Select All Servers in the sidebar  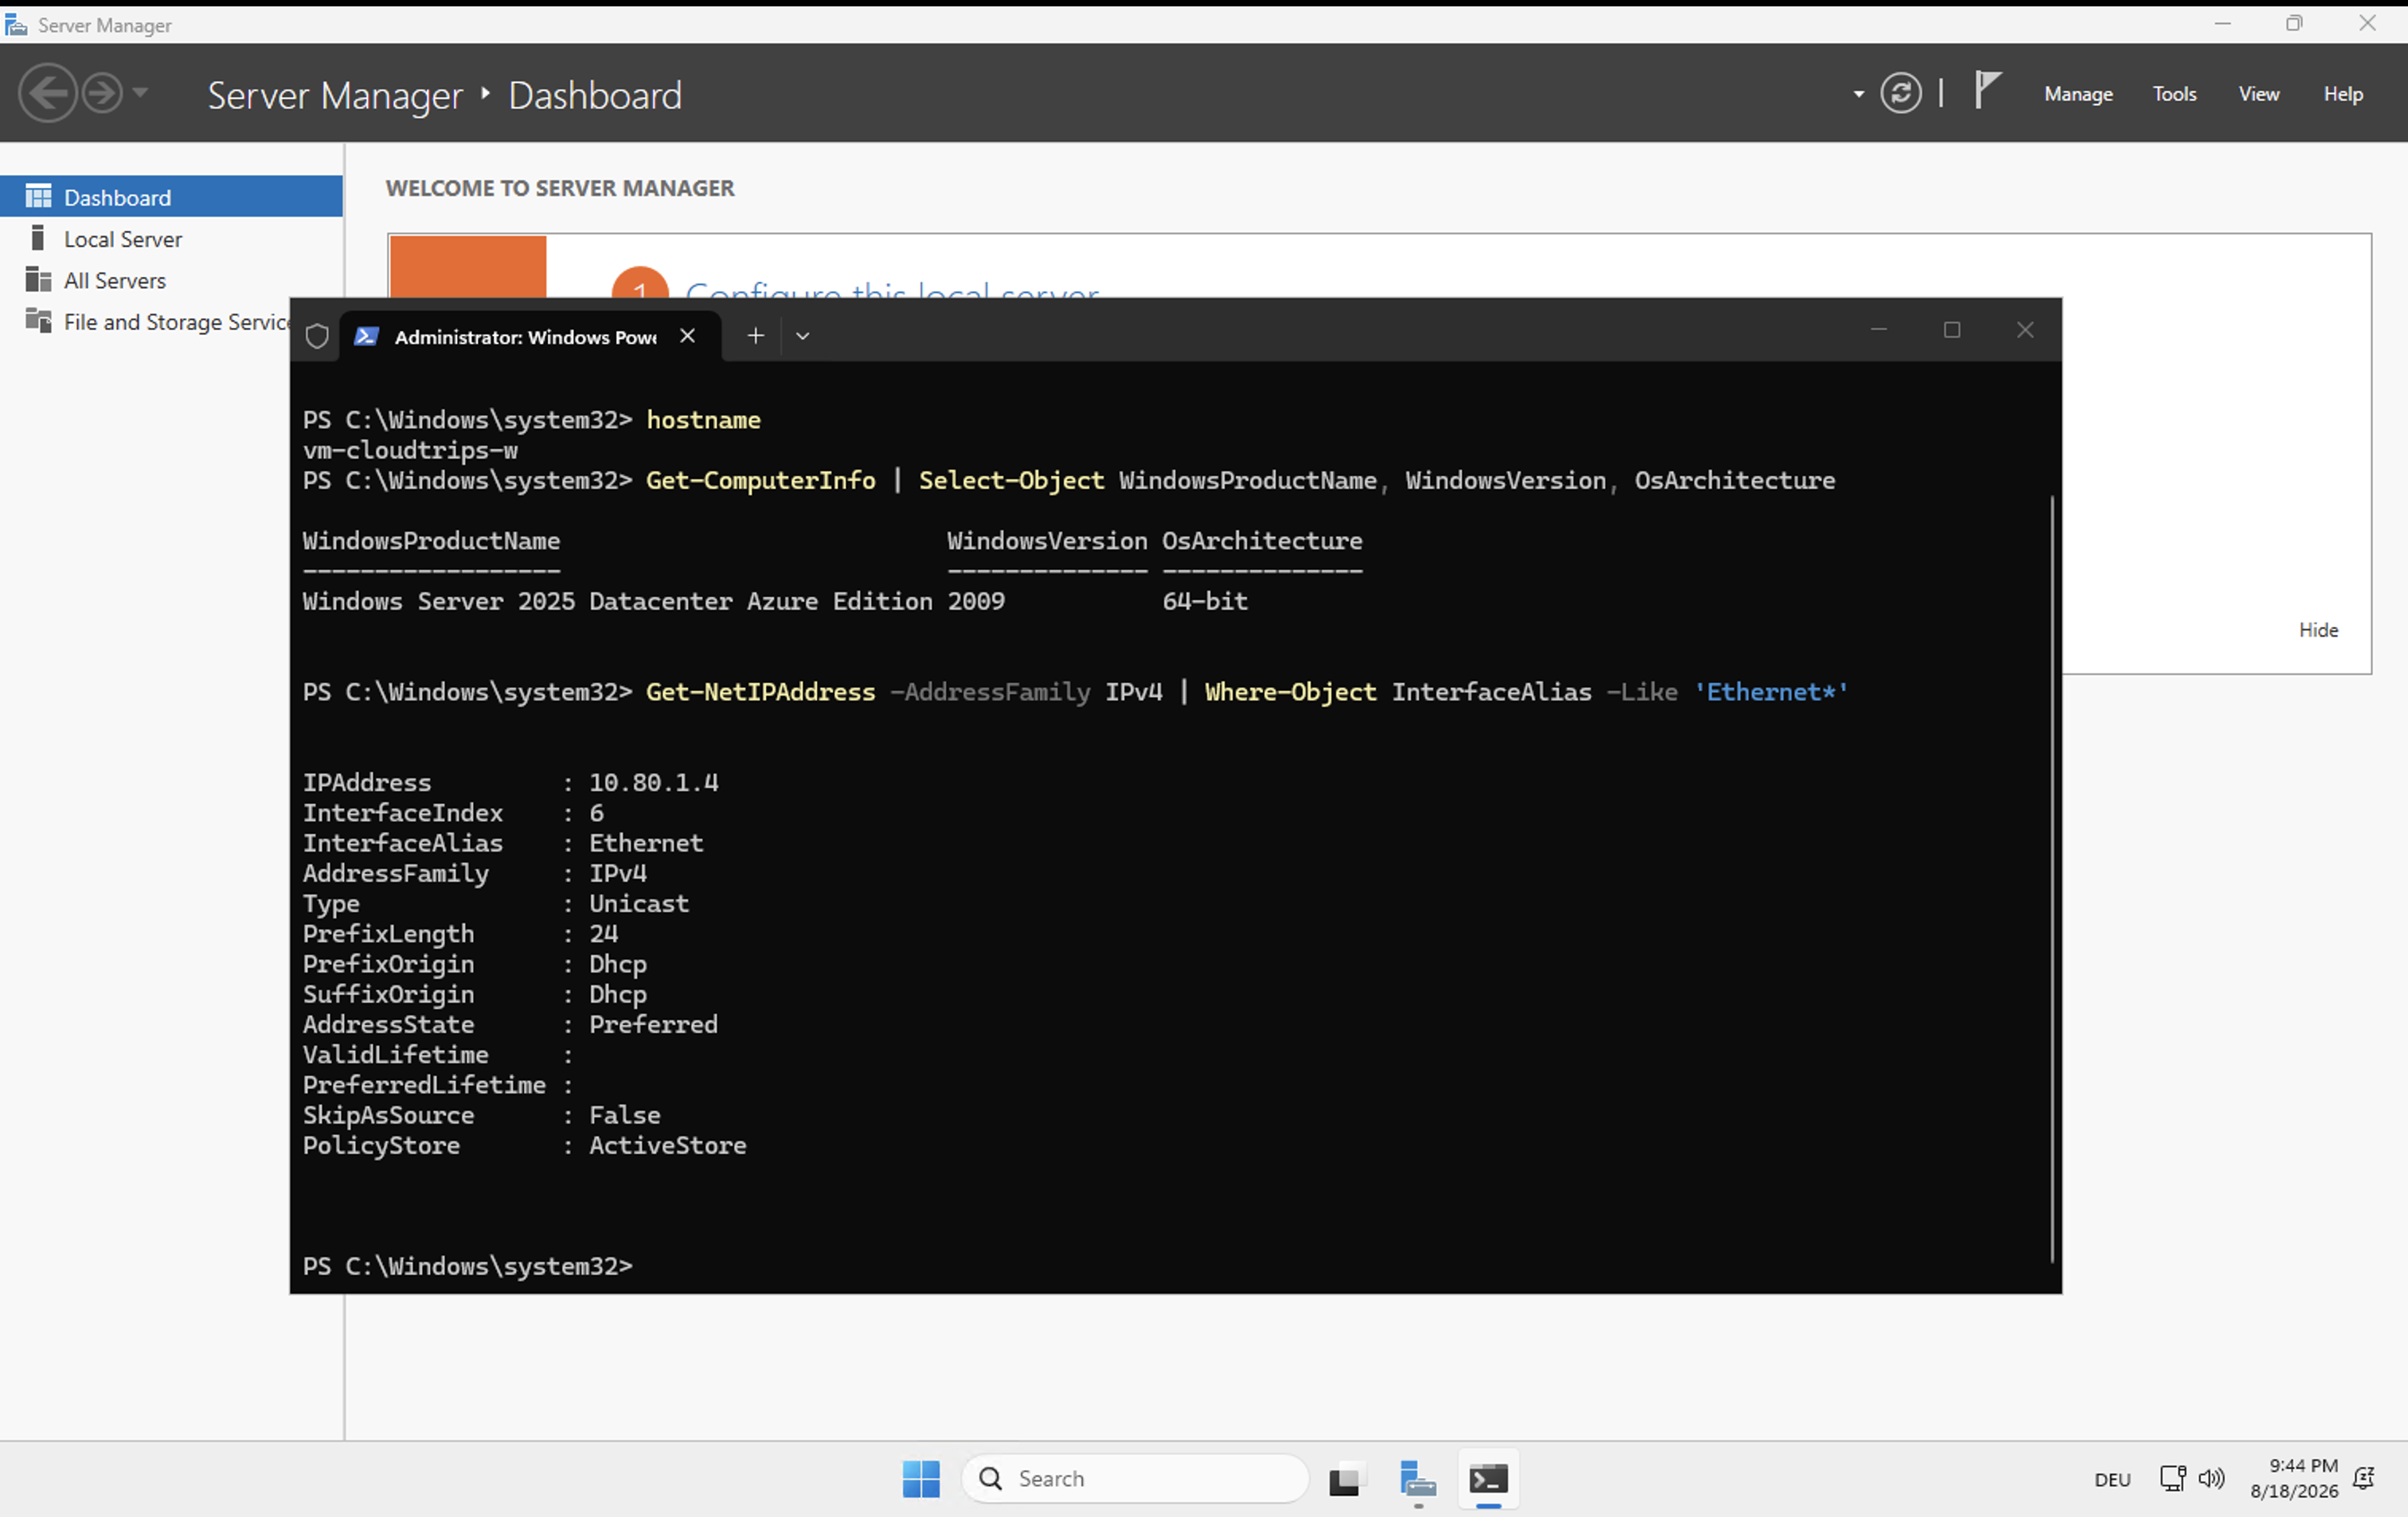coord(171,281)
